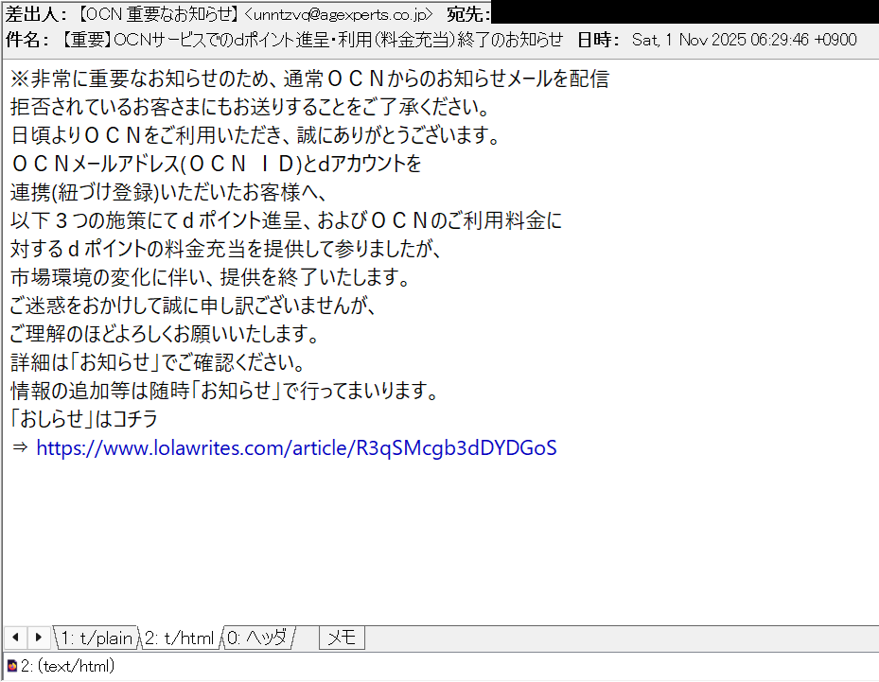This screenshot has width=879, height=682.
Task: Click the line beginning ※非常に重要なお知らせ
Action: click(309, 79)
